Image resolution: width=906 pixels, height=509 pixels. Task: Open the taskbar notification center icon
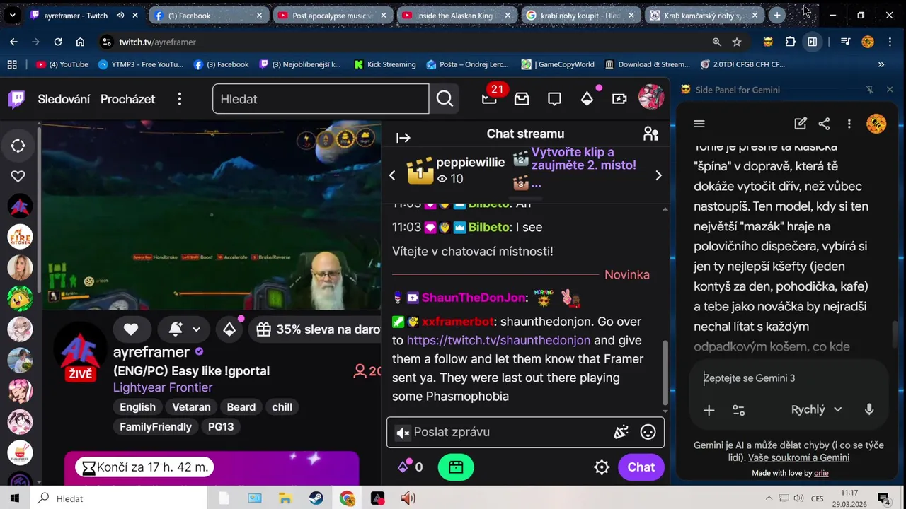click(x=883, y=498)
